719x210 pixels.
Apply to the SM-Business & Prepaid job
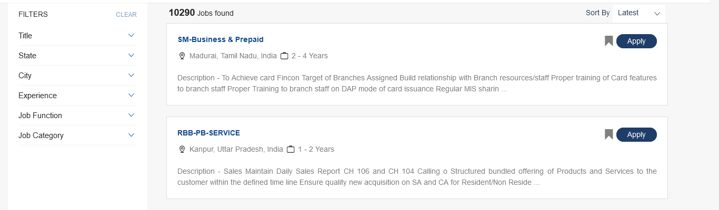tap(636, 41)
